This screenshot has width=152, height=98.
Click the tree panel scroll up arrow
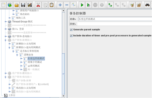(63, 11)
